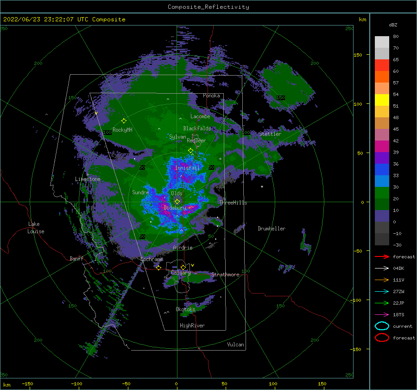This screenshot has width=417, height=390.
Task: Click the -30 dBZ value in legend
Action: pyautogui.click(x=397, y=245)
